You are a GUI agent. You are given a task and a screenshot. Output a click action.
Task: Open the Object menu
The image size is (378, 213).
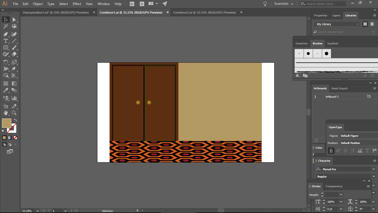click(x=38, y=4)
